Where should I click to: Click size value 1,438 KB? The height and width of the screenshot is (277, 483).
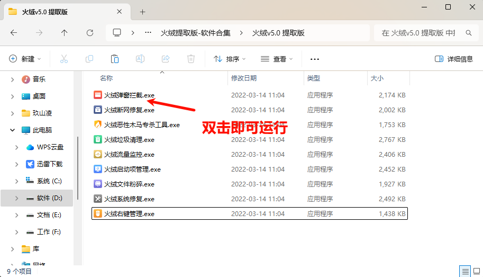pyautogui.click(x=392, y=213)
